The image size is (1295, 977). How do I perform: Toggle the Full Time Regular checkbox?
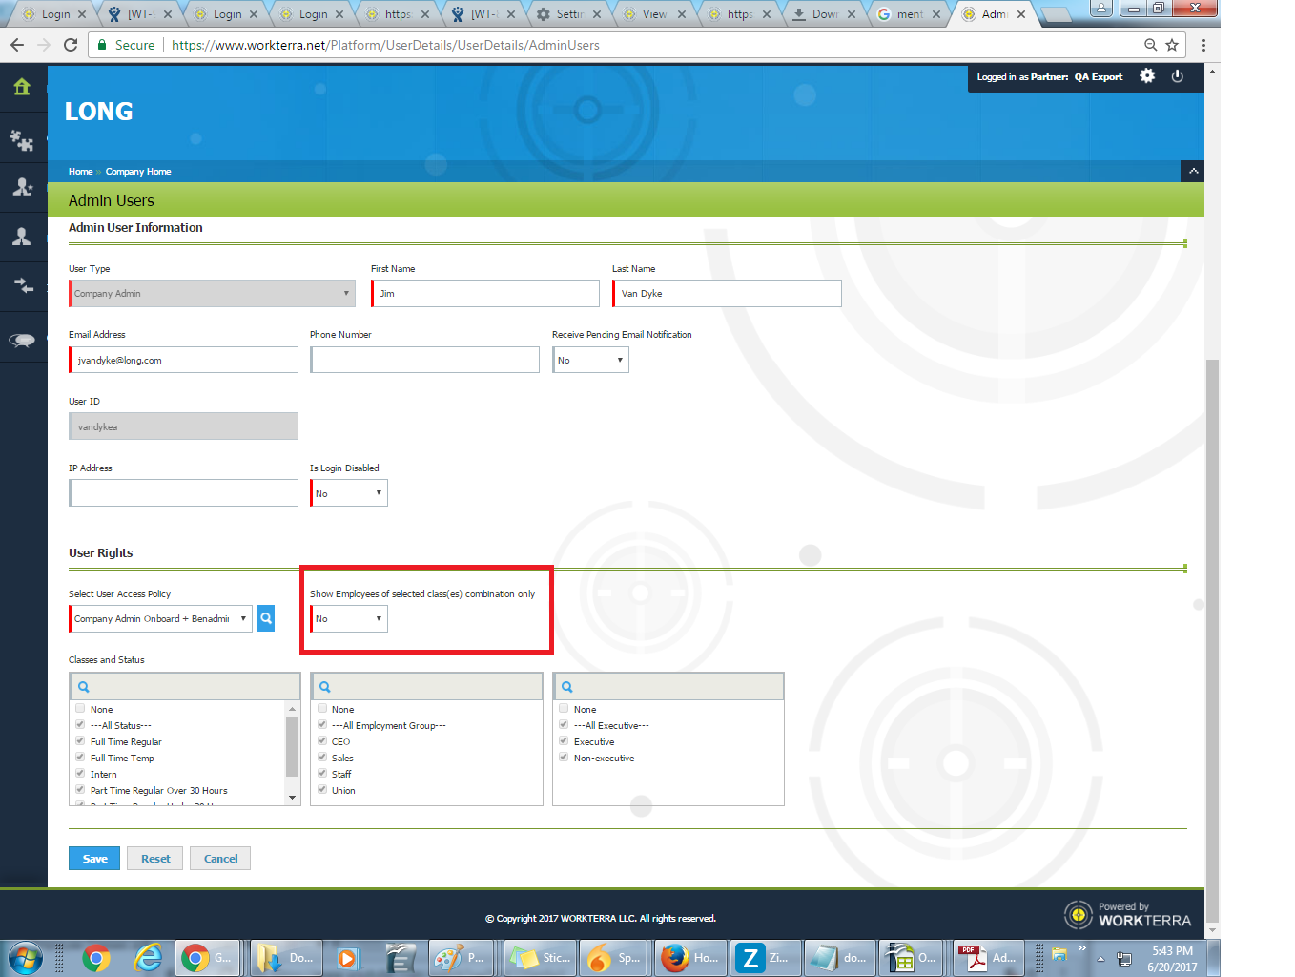80,741
